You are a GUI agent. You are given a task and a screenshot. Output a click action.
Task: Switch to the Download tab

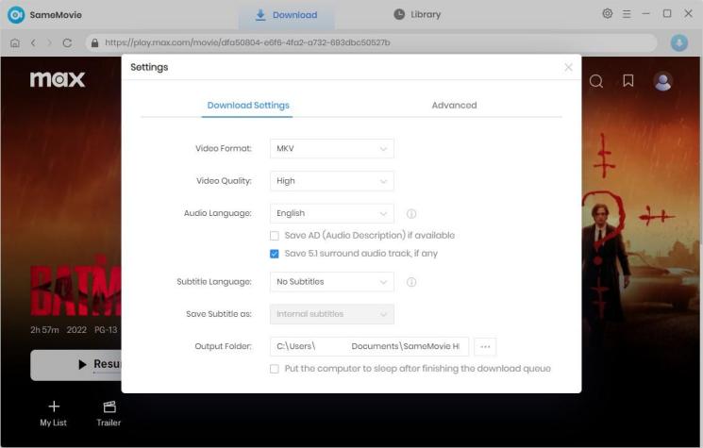click(286, 15)
